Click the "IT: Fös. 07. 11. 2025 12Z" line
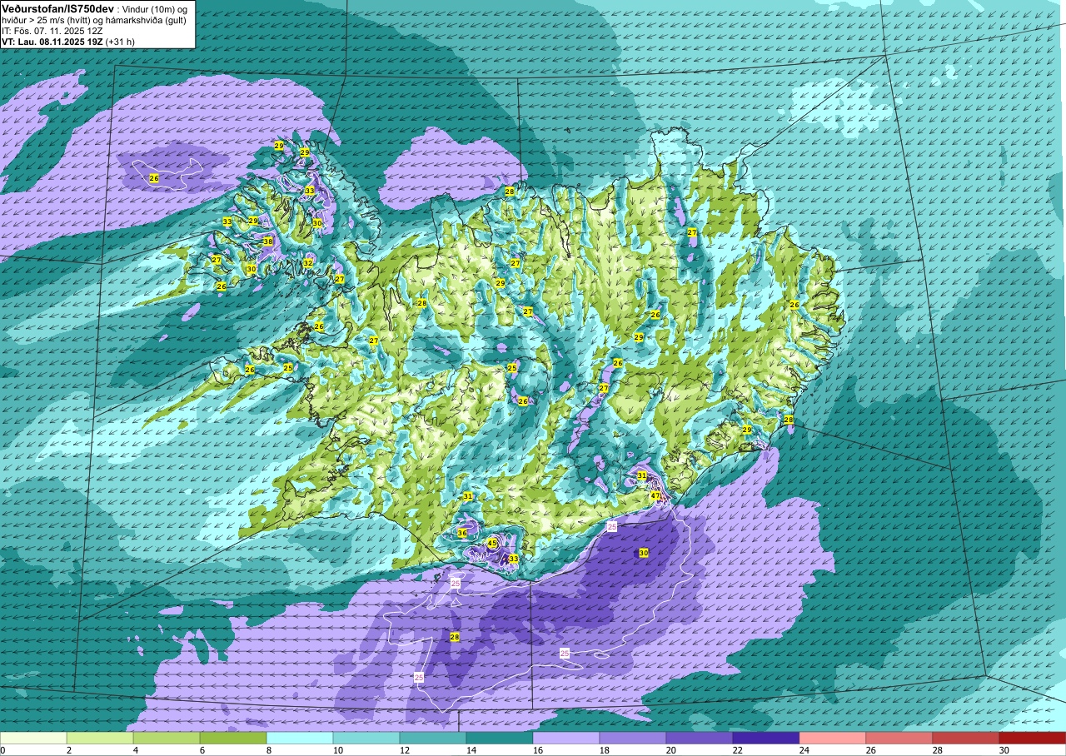 tap(53, 30)
